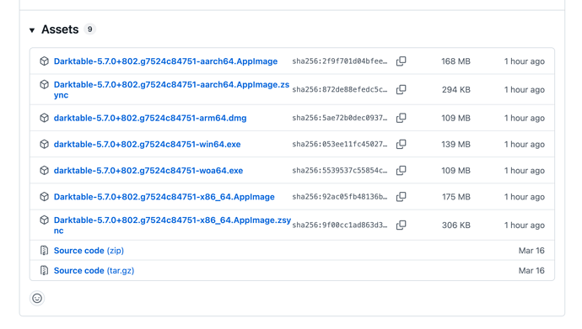Click zip file icon beside Source code (zip)

tap(44, 251)
